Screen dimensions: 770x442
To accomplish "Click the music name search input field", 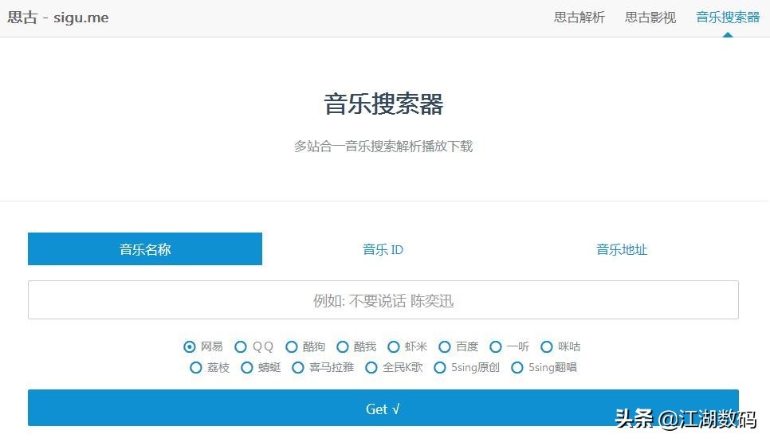I will pos(383,300).
